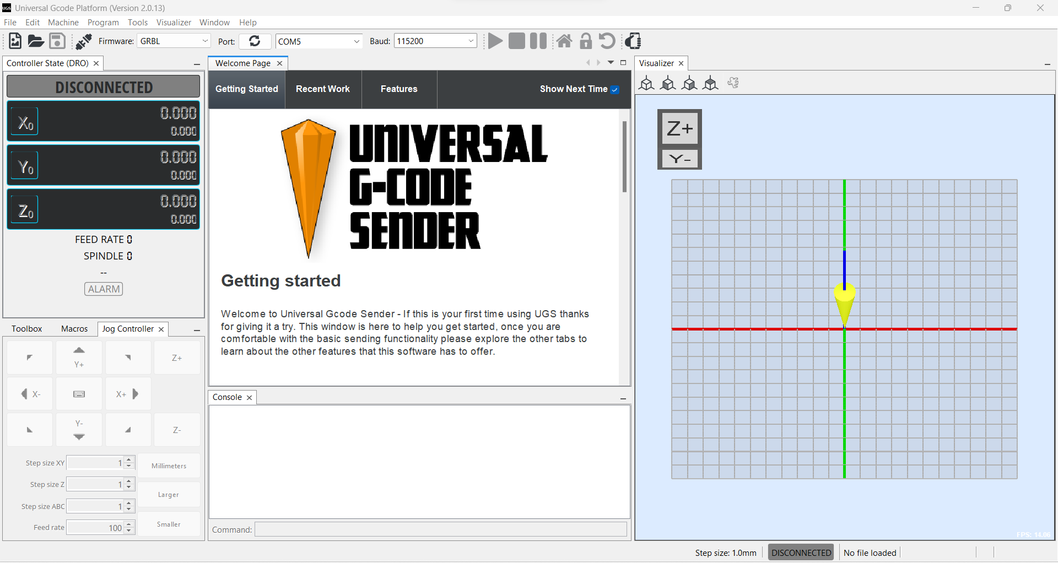Screen dimensions: 1058x563
Task: Open the document list dropdown arrow beside Welcome Page
Action: (x=611, y=63)
